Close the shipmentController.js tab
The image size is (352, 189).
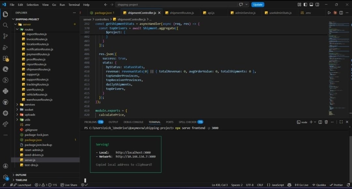159,13
